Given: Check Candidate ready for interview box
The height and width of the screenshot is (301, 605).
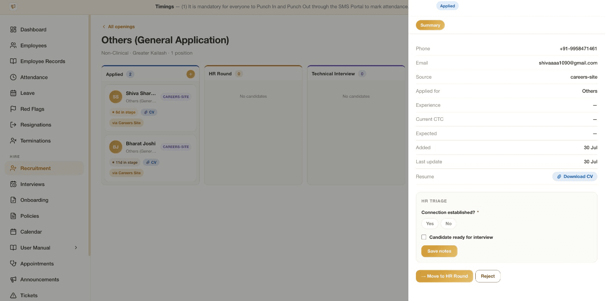Looking at the screenshot, I should coord(424,237).
